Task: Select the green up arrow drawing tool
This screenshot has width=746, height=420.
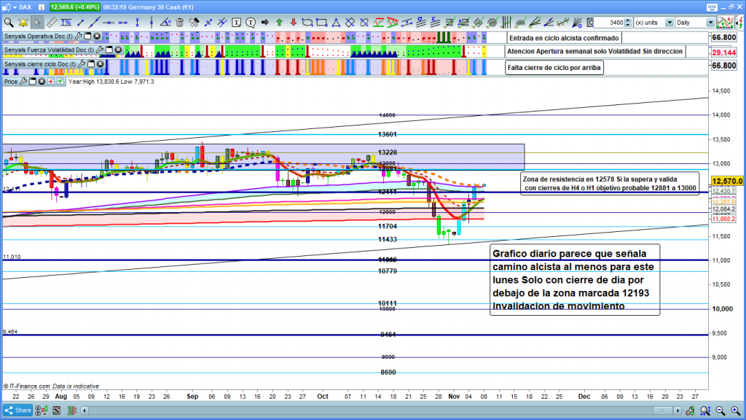Action: coord(278,23)
